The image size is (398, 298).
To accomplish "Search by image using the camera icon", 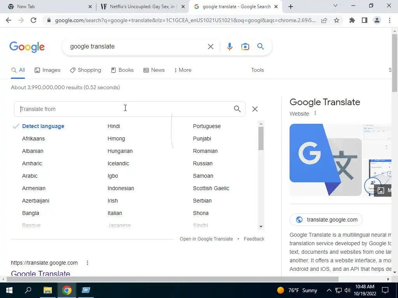I will 245,47.
